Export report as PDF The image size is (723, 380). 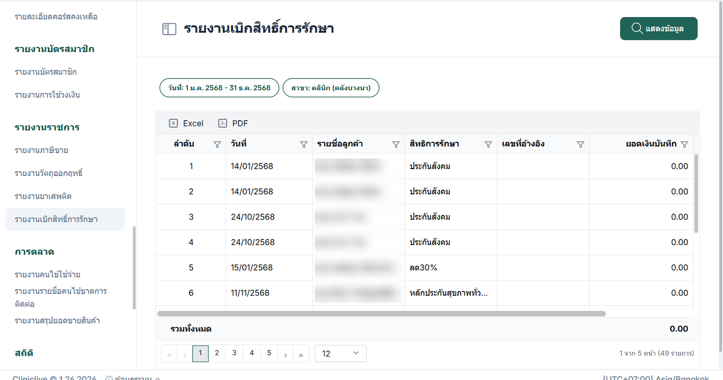233,123
